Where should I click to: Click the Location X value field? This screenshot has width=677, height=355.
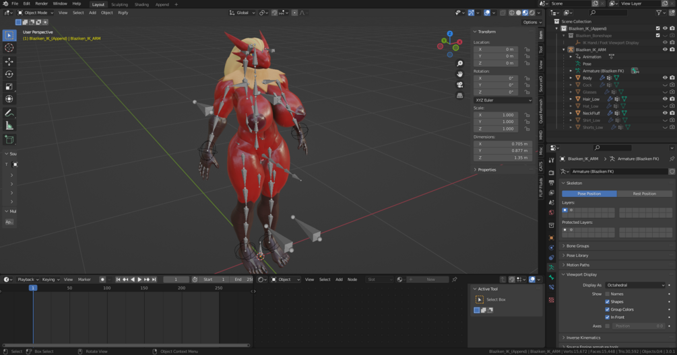(x=496, y=50)
